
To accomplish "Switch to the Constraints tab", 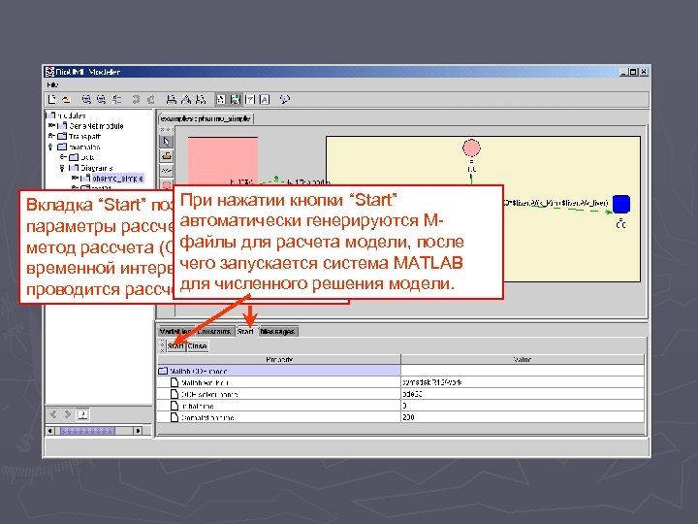I will (x=214, y=332).
